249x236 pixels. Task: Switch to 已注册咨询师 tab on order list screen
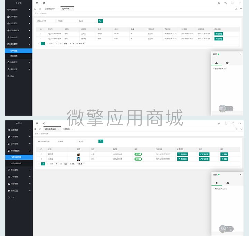[x=50, y=9]
